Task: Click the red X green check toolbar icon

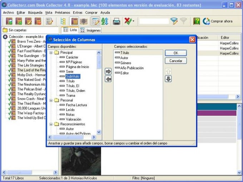Action: (128, 21)
